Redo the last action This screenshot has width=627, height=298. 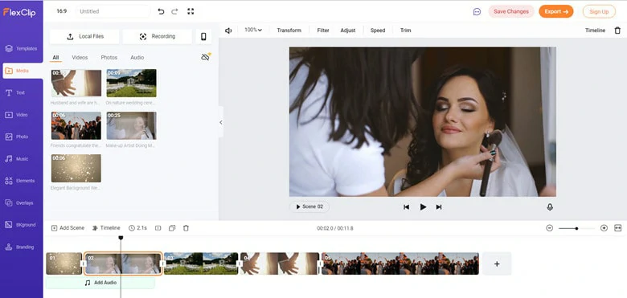pos(174,11)
